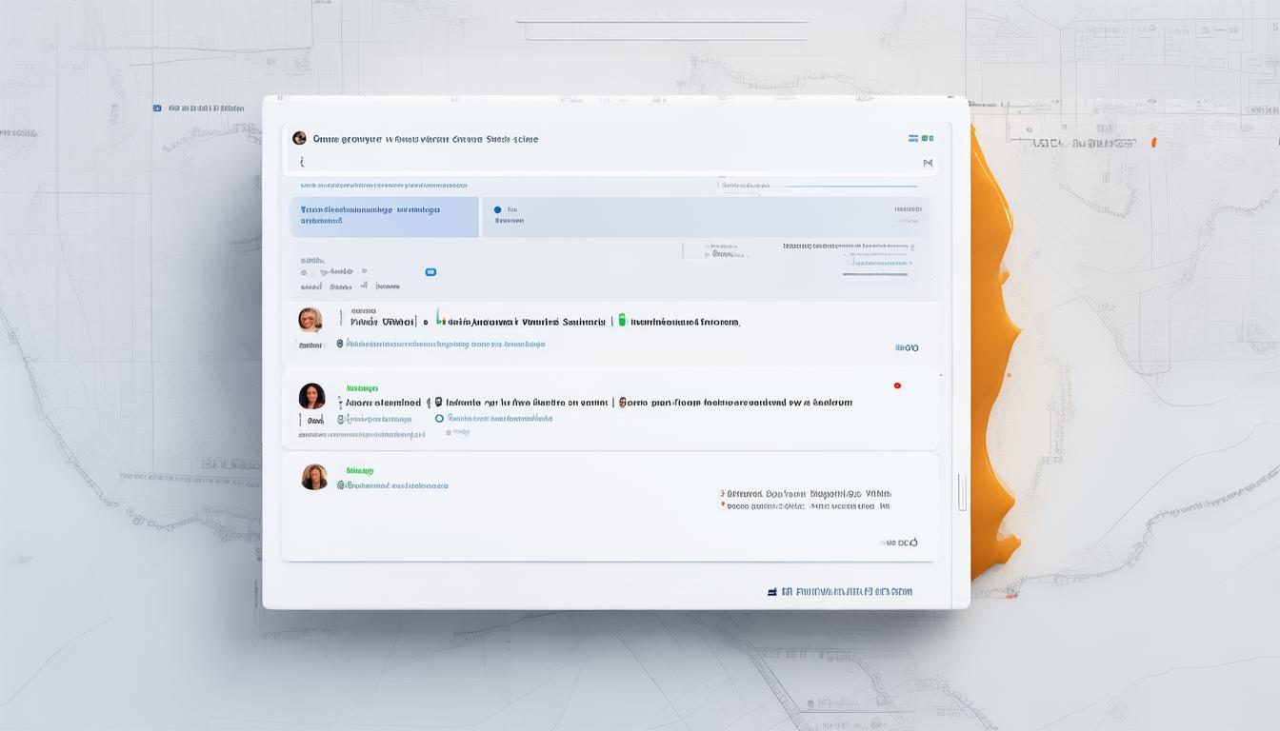Open the dark-haired user's avatar on second post
The image size is (1280, 731).
(x=311, y=396)
